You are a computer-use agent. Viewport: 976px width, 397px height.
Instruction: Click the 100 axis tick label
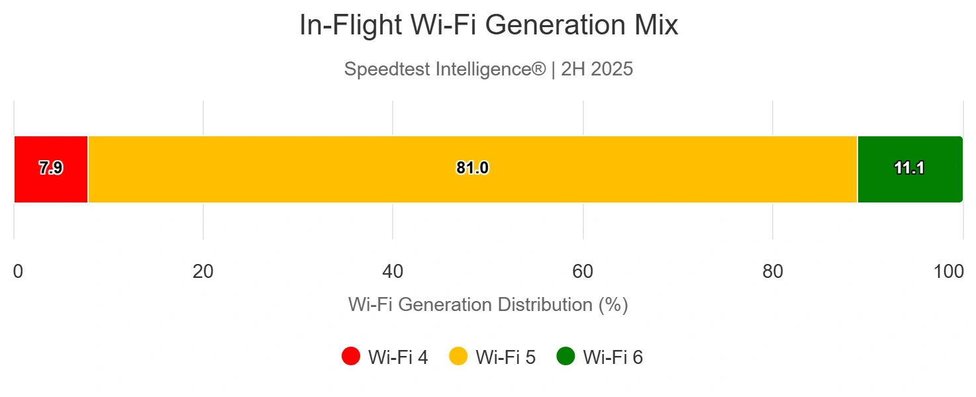pyautogui.click(x=948, y=272)
